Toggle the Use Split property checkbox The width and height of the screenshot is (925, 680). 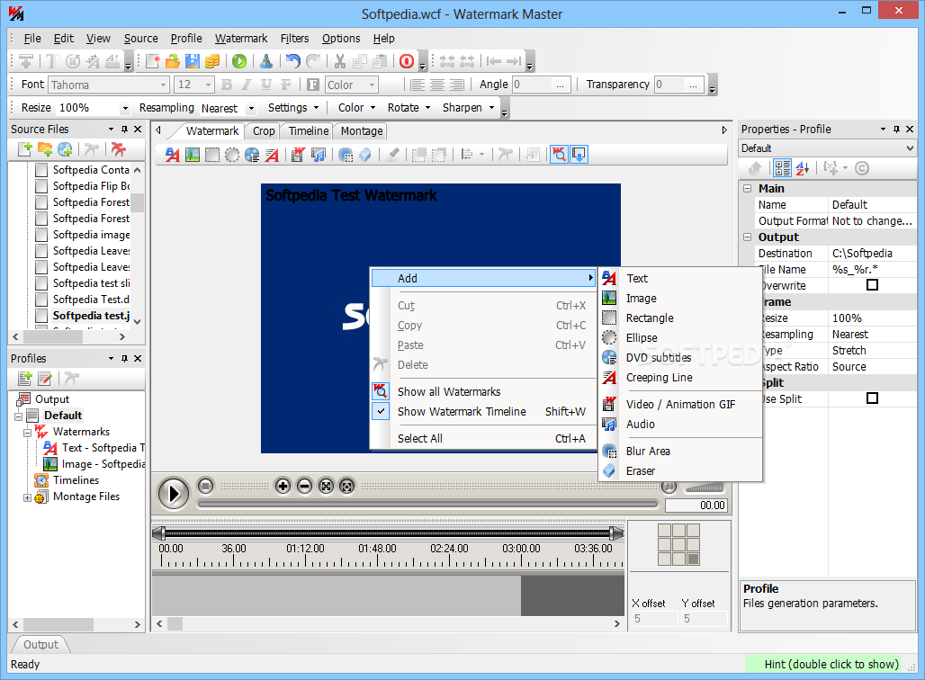(872, 398)
